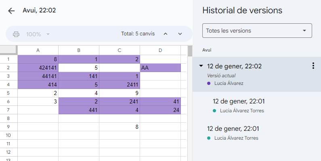Click the cell with value 2411
The width and height of the screenshot is (321, 161).
click(x=120, y=85)
